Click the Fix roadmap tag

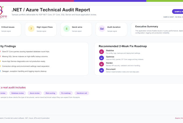coord(66,93)
